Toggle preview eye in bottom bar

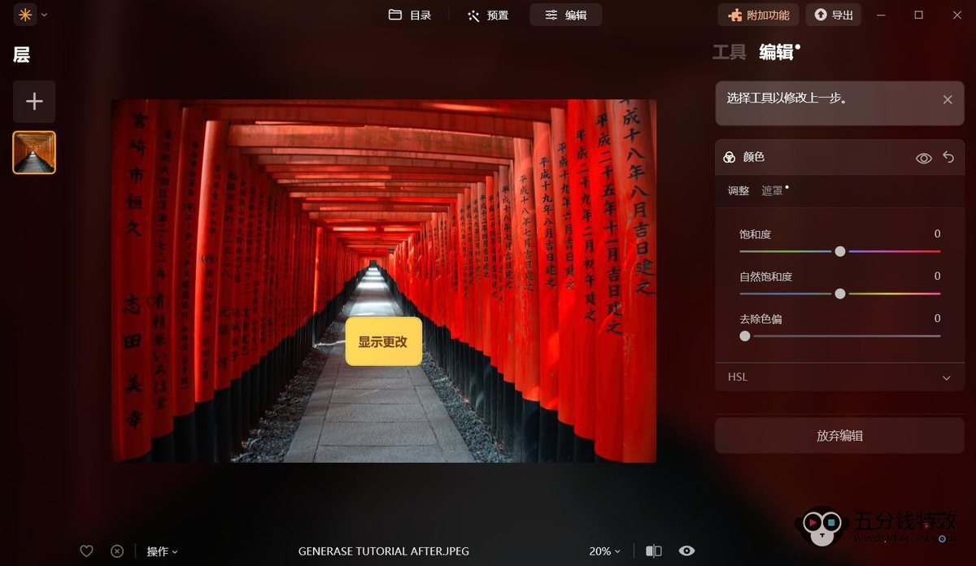tap(686, 551)
